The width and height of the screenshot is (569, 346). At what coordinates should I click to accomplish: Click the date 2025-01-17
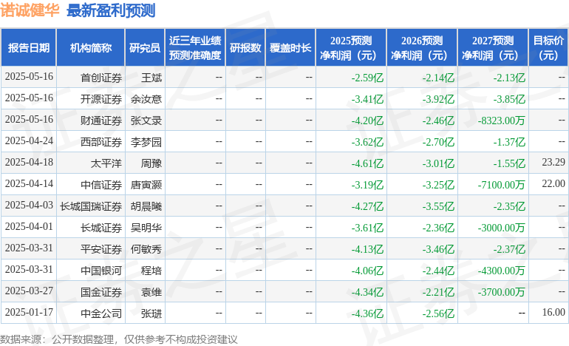coord(29,312)
